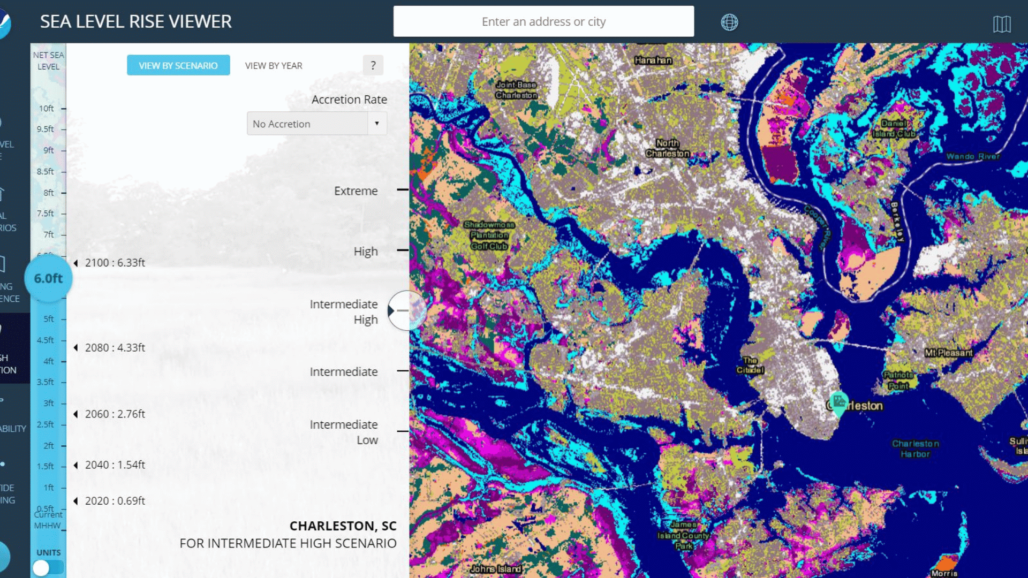The height and width of the screenshot is (578, 1028).
Task: Toggle the UNITS switch
Action: tap(48, 567)
